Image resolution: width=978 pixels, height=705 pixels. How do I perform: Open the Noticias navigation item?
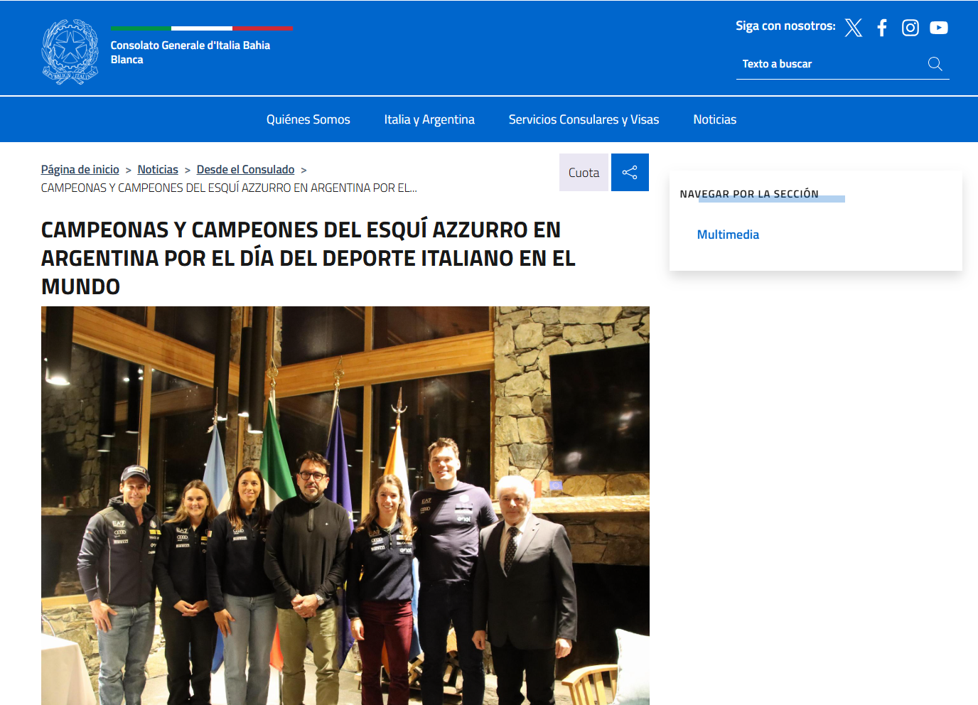[x=715, y=119]
